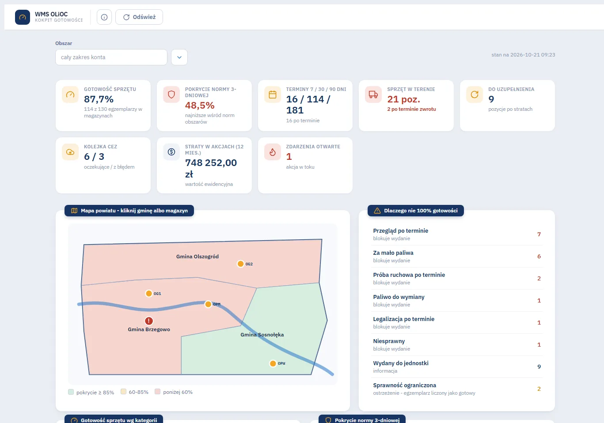The image size is (604, 423).
Task: Click the Gotowość sprzętu gauge icon
Action: (70, 94)
